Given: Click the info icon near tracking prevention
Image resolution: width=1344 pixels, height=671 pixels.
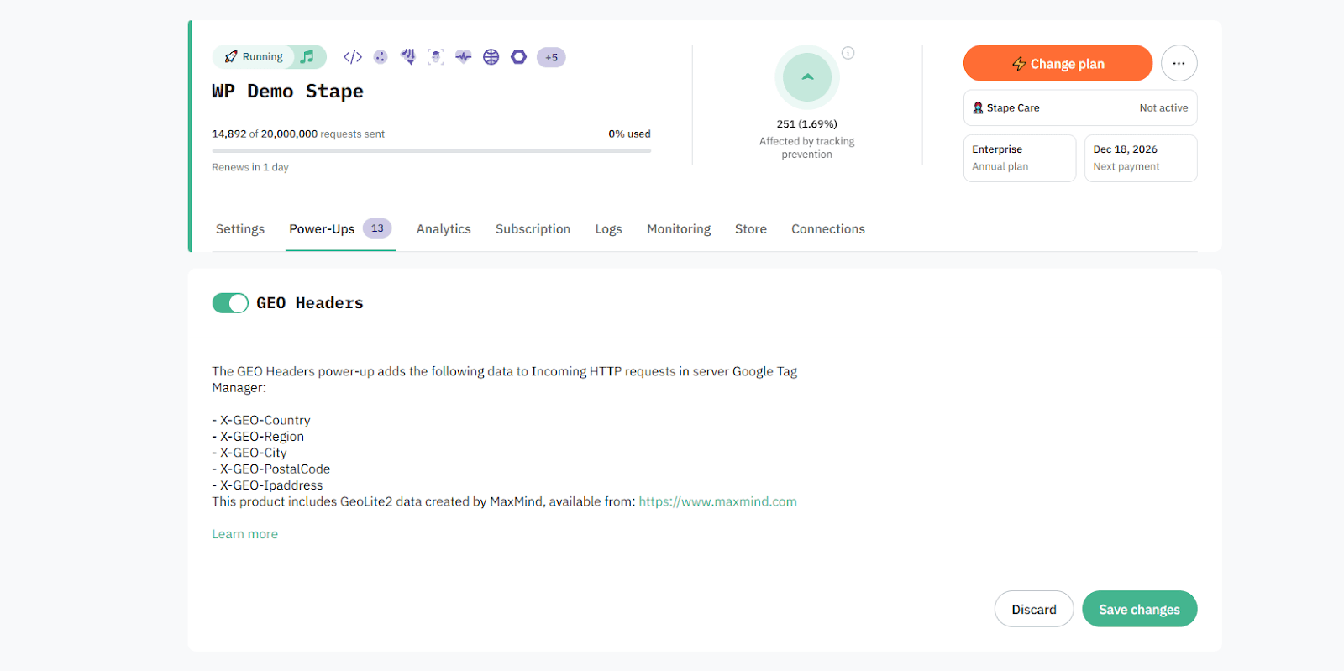Looking at the screenshot, I should coord(848,53).
